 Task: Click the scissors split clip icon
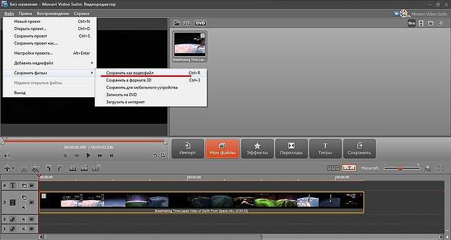(23, 169)
